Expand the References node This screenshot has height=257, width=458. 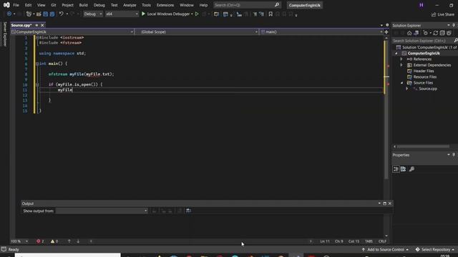click(x=401, y=59)
